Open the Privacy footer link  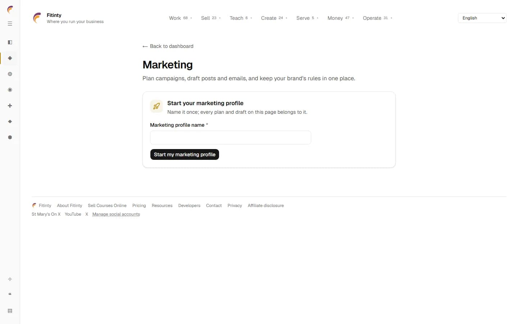[x=235, y=206]
